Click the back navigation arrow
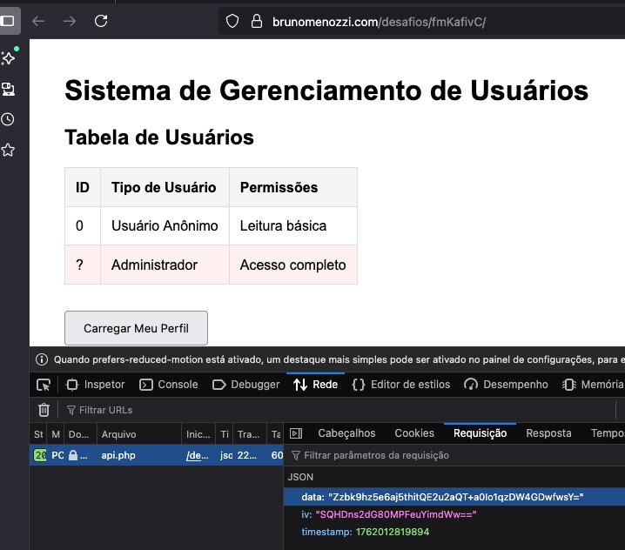 [38, 21]
